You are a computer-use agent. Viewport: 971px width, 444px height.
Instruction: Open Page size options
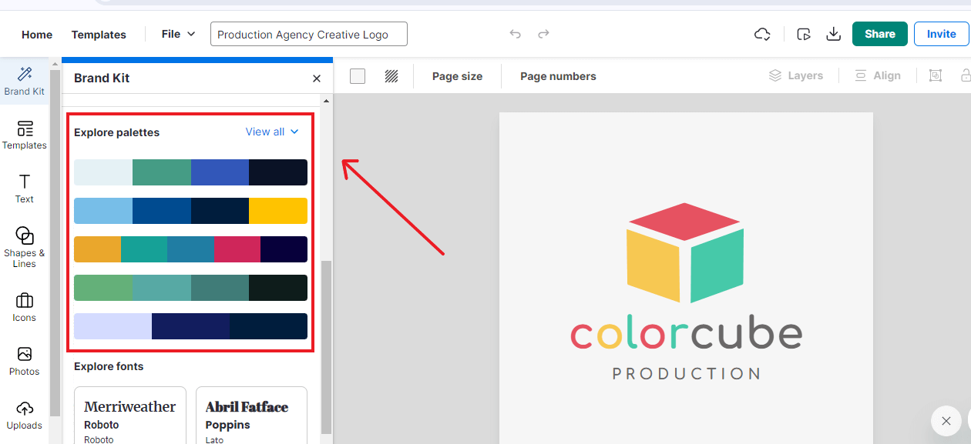click(457, 75)
